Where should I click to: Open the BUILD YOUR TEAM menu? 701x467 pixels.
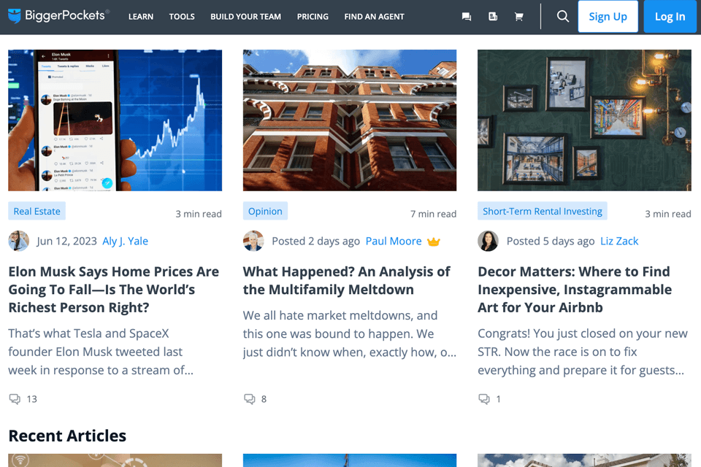tap(245, 17)
